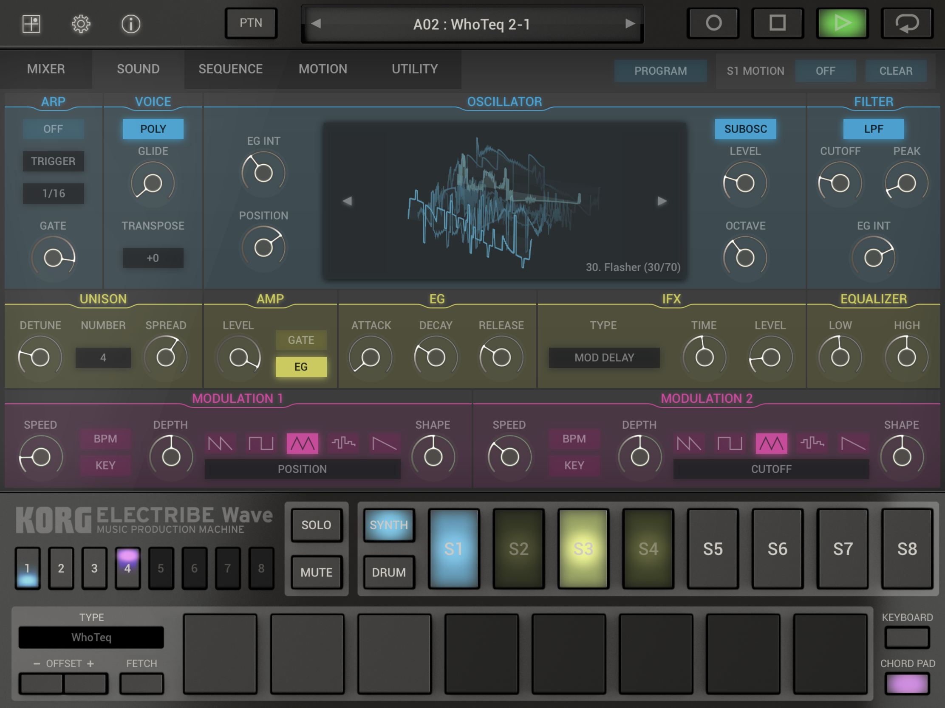Toggle SUBOSC in the Oscillator section

[745, 129]
